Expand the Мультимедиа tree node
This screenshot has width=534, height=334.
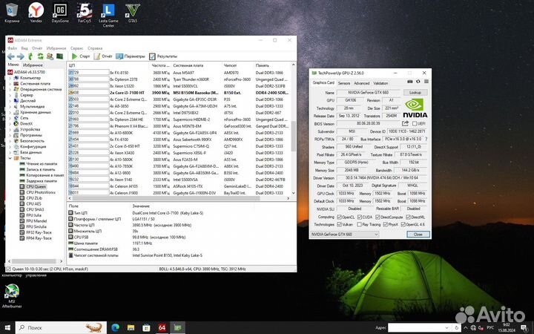click(10, 107)
